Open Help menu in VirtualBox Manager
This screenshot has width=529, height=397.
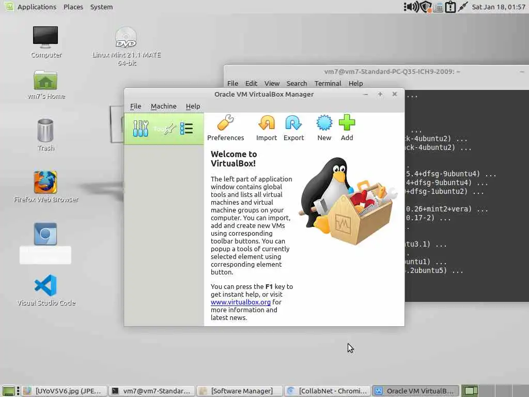(193, 106)
